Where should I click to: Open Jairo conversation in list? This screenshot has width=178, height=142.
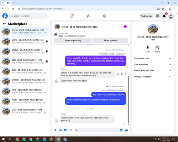pos(25,91)
